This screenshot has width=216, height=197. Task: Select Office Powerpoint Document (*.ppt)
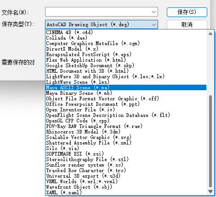pyautogui.click(x=126, y=104)
